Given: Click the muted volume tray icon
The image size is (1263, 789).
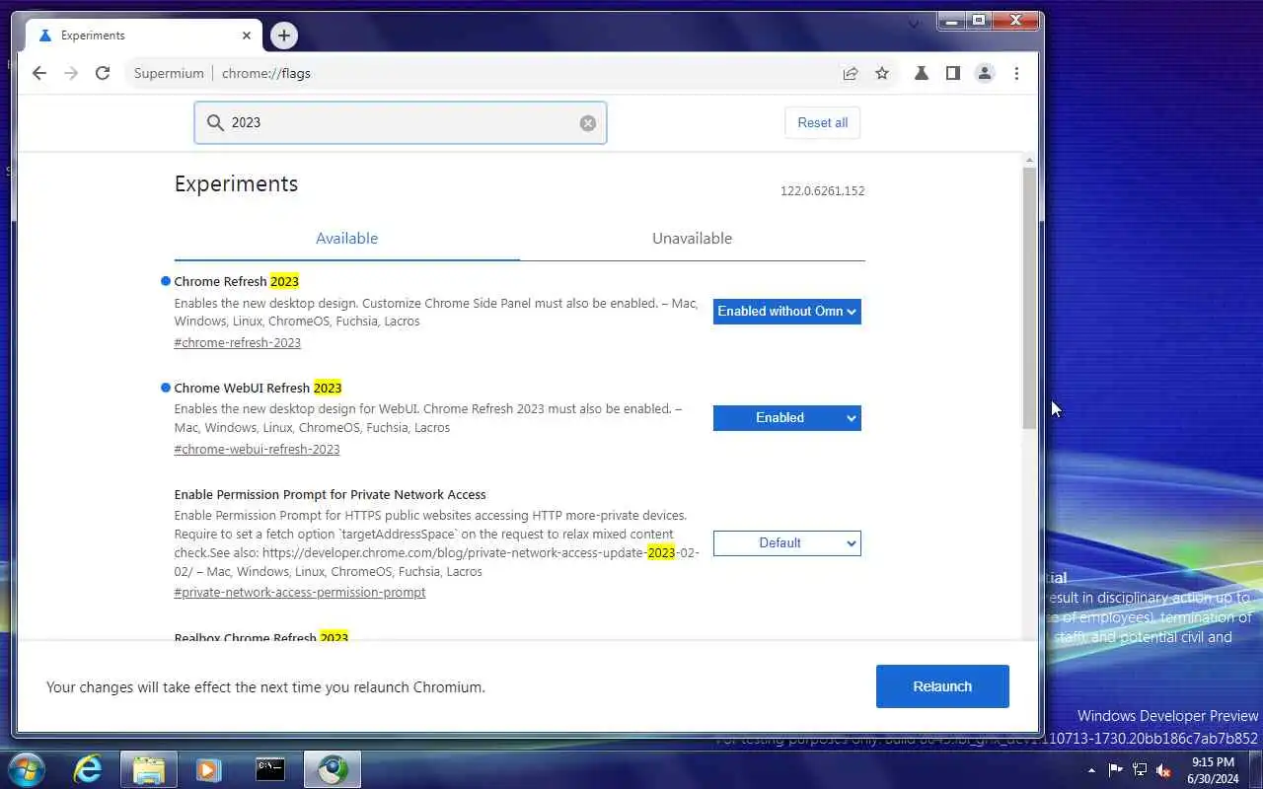Looking at the screenshot, I should 1163,770.
